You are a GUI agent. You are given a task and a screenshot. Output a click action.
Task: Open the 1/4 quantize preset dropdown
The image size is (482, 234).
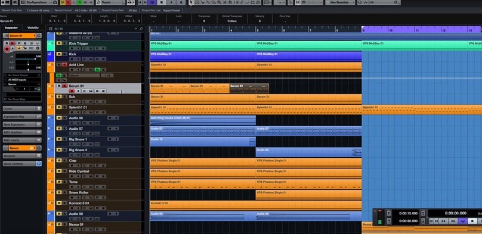(381, 2)
